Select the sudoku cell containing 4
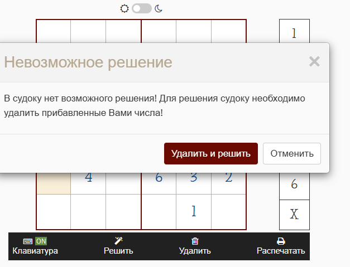The height and width of the screenshot is (267, 350). pos(88,183)
